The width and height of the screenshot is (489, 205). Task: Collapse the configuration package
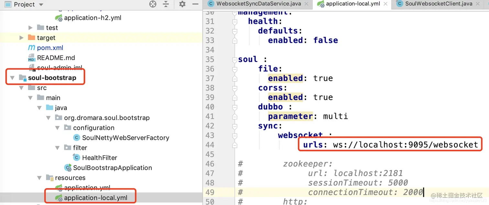point(58,128)
